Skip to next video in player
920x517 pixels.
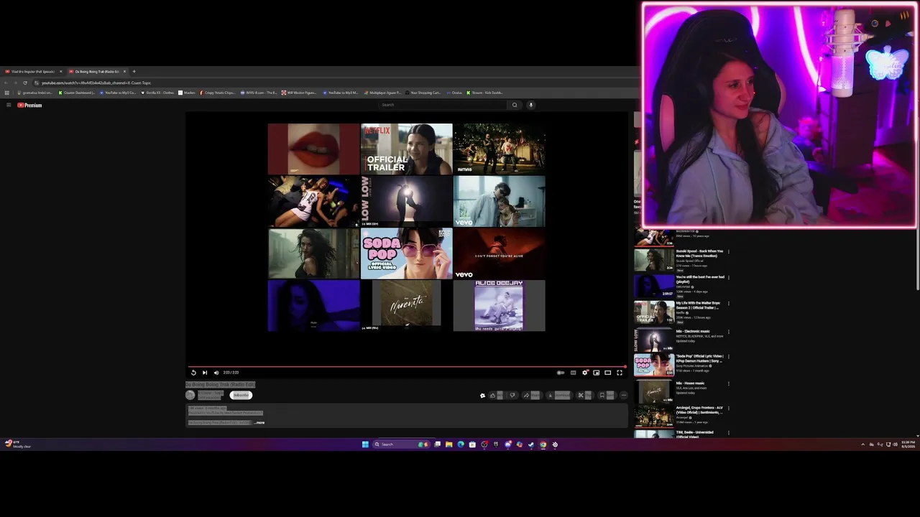pos(205,373)
